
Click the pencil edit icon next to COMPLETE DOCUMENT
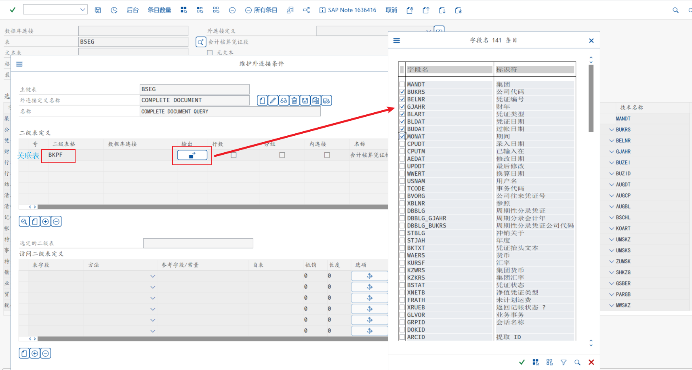(x=273, y=101)
